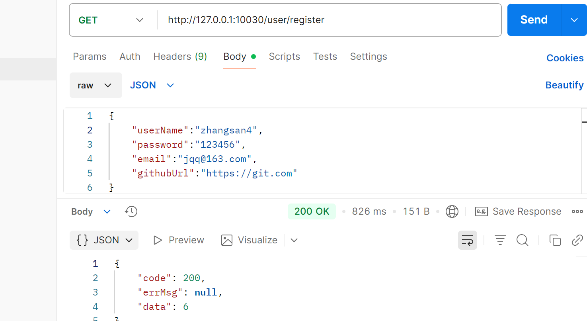Click the "zhangsan4" value in request body

[x=226, y=130]
